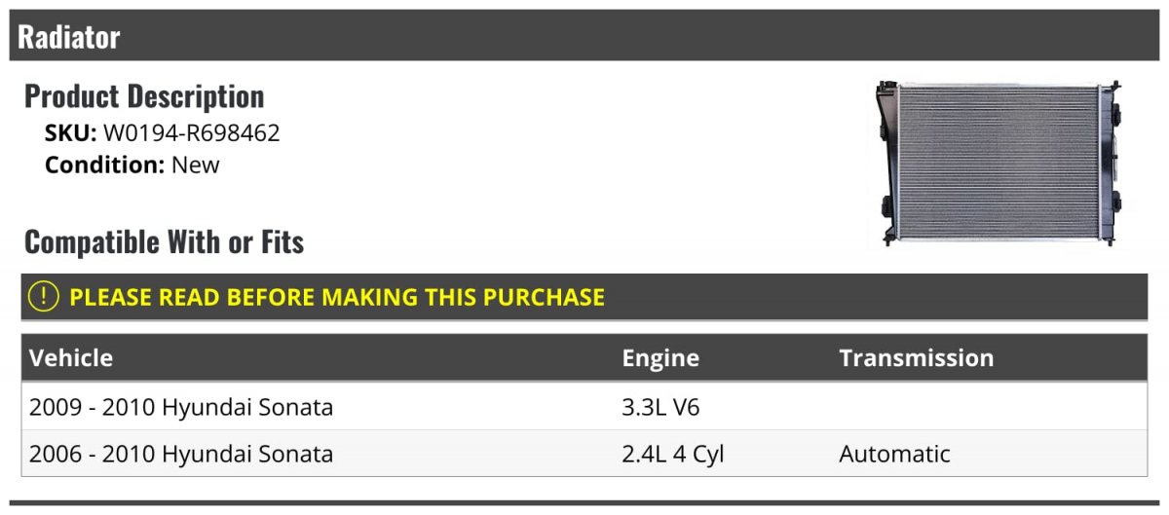This screenshot has height=515, width=1169.
Task: Click the Product Description heading
Action: pos(144,96)
